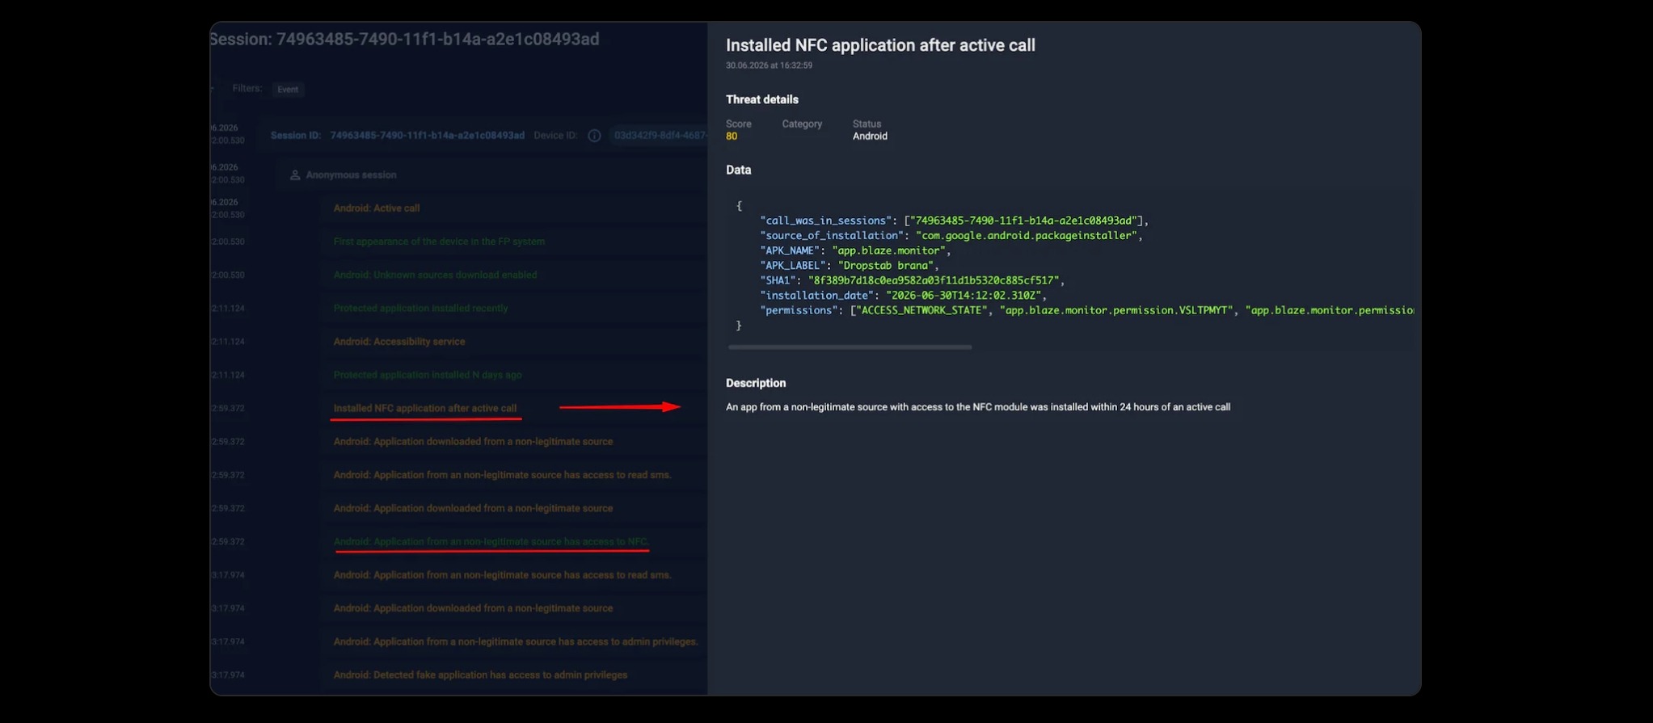This screenshot has height=723, width=1653.
Task: Click the threat score value 80
Action: [x=732, y=137]
